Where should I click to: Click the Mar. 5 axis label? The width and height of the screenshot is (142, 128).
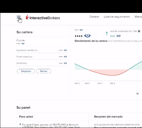[77, 83]
